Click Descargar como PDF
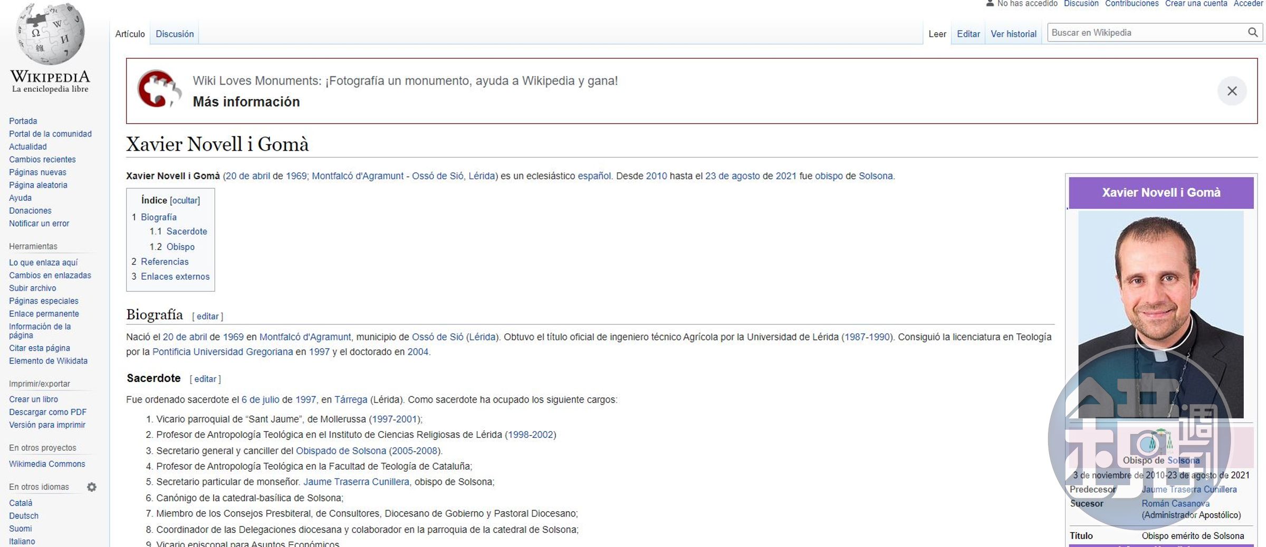 coord(47,412)
